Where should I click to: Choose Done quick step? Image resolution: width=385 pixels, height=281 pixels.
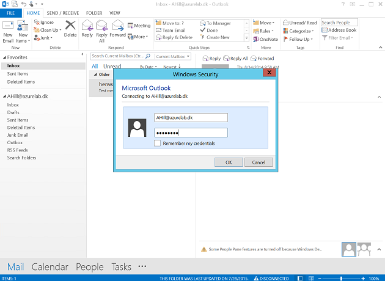click(209, 31)
